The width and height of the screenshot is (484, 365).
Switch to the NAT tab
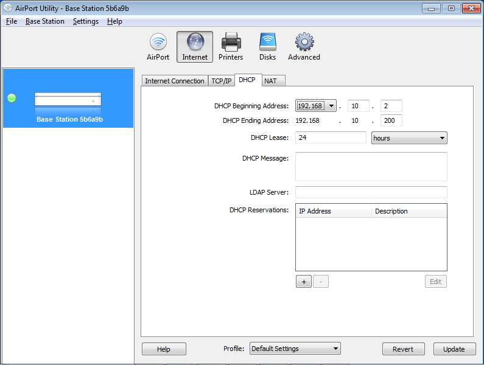[x=273, y=81]
